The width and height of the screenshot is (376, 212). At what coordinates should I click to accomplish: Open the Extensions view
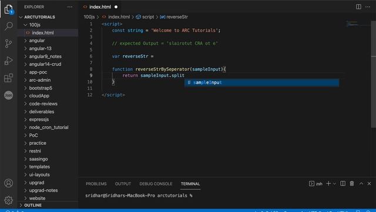[x=9, y=78]
